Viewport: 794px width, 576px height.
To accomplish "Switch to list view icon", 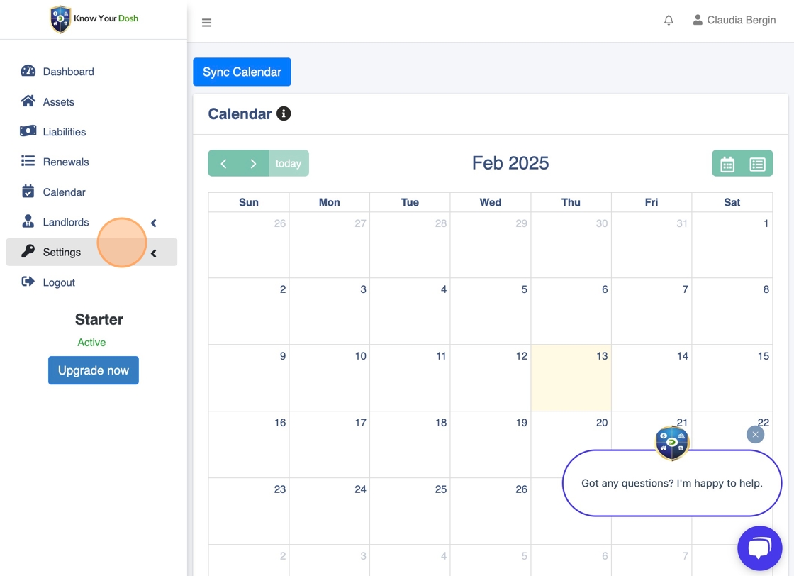I will tap(757, 164).
